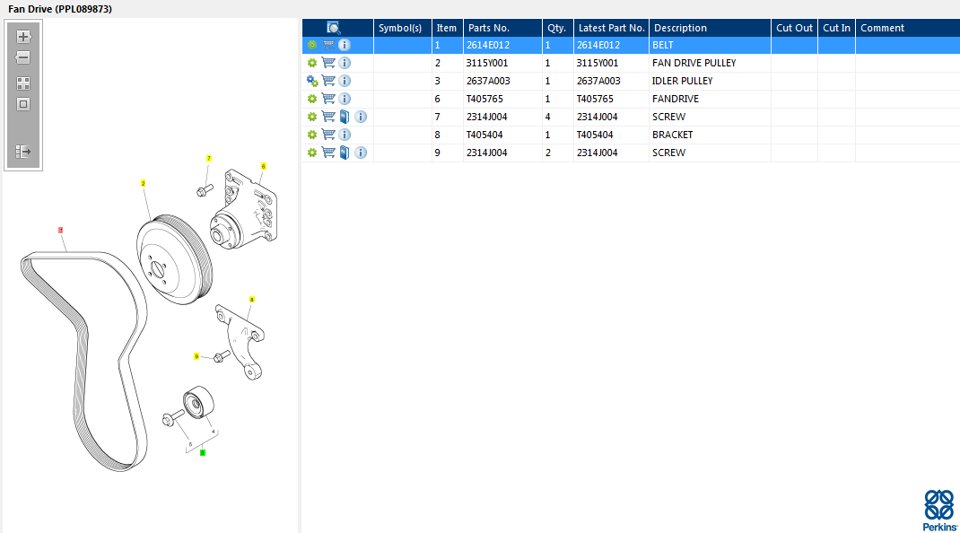The height and width of the screenshot is (533, 960).
Task: Zoom in on the fan drive diagram
Action: click(23, 37)
